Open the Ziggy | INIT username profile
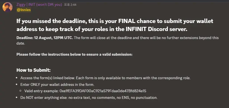This screenshot has height=108, width=229. click(39, 5)
